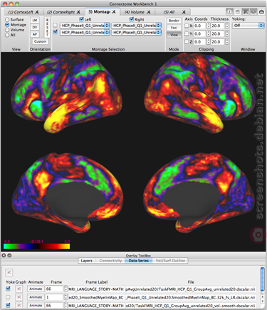The height and width of the screenshot is (310, 267).
Task: Open the information window icon
Action: point(229,11)
